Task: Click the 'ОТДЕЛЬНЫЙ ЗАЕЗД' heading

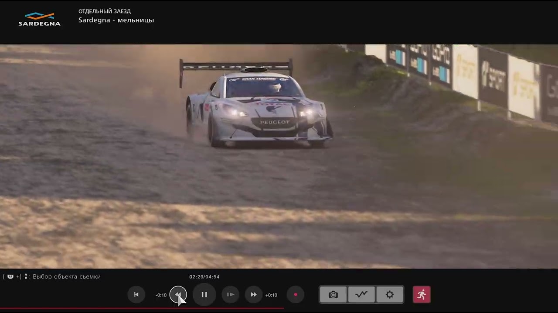Action: (105, 11)
